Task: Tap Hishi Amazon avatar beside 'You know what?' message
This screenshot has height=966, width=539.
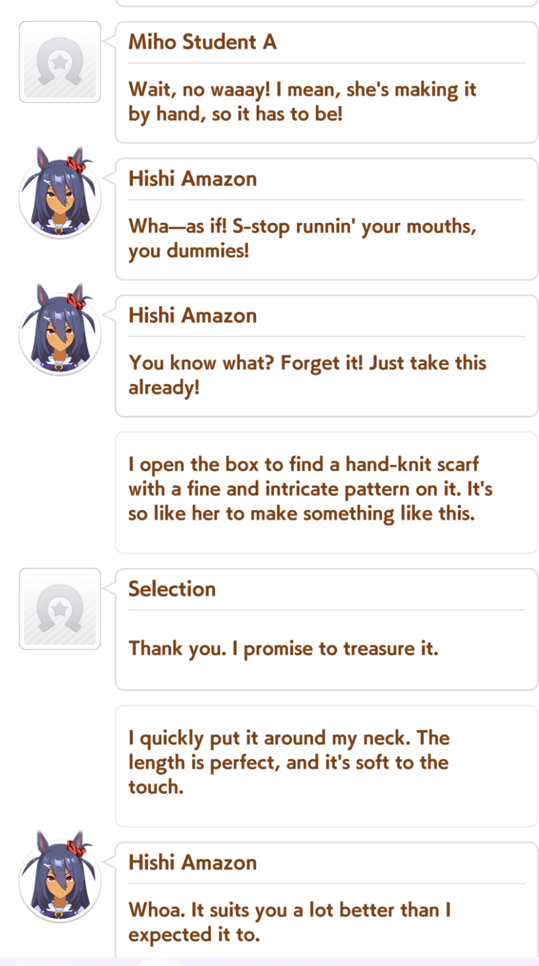Action: pos(60,329)
